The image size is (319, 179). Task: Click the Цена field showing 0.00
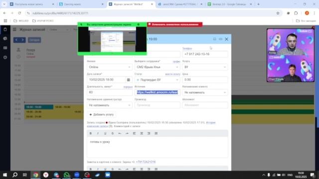205,80
